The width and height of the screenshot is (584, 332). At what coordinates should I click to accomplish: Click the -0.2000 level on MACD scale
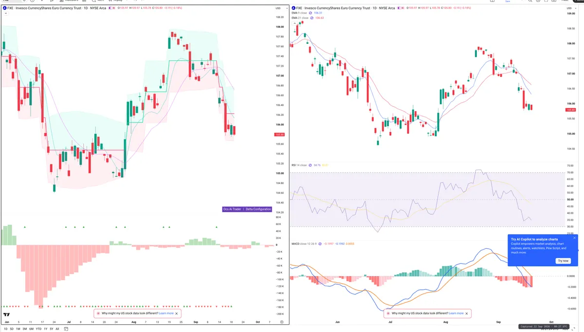(x=571, y=287)
